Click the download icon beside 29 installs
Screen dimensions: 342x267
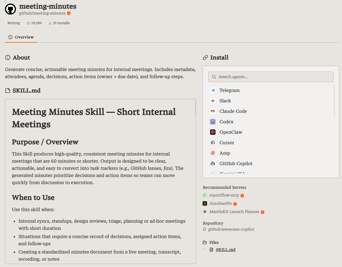pos(50,23)
